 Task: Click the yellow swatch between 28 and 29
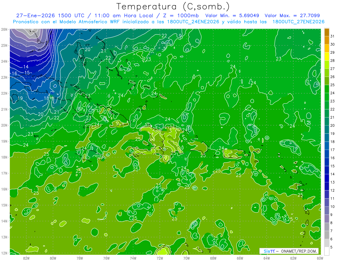(327, 57)
